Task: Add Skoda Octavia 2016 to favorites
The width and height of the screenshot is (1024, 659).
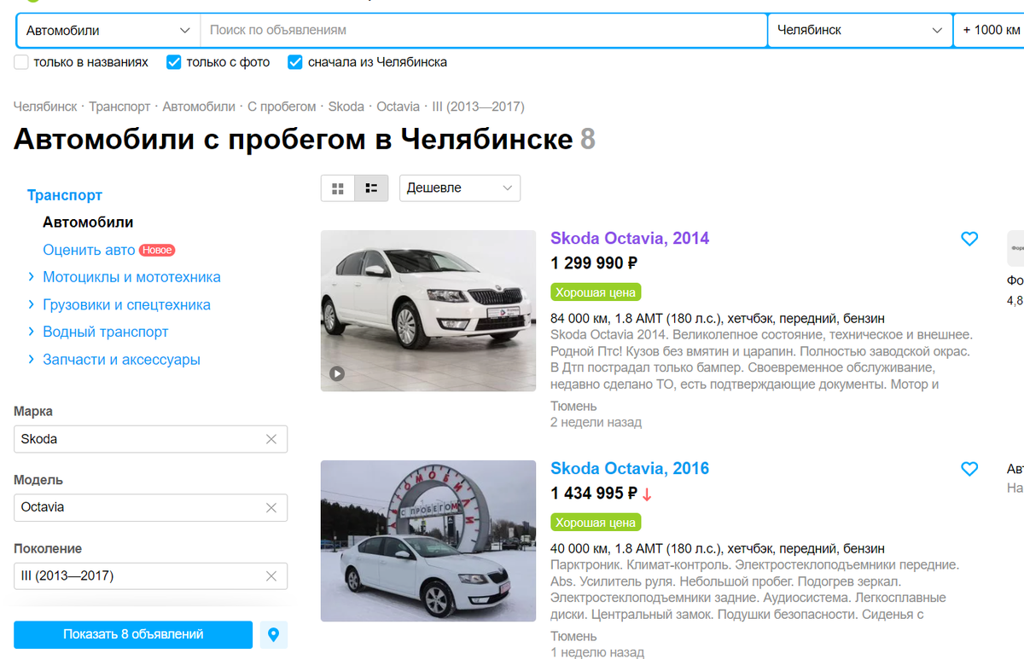Action: pyautogui.click(x=969, y=469)
